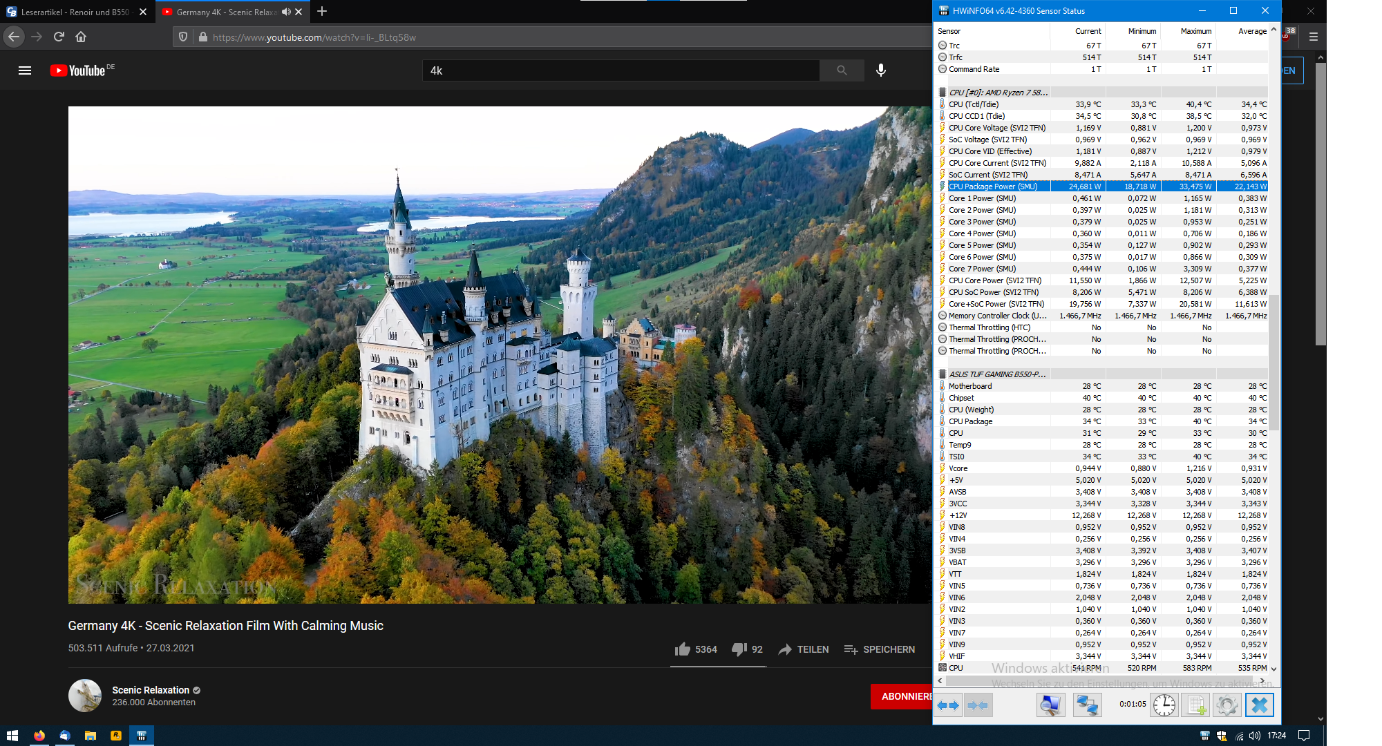Open HWiNFO sensor settings gear icon

click(1227, 705)
